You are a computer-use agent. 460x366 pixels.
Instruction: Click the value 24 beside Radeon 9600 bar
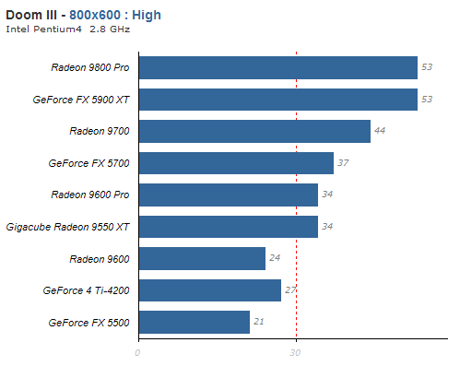pyautogui.click(x=275, y=258)
